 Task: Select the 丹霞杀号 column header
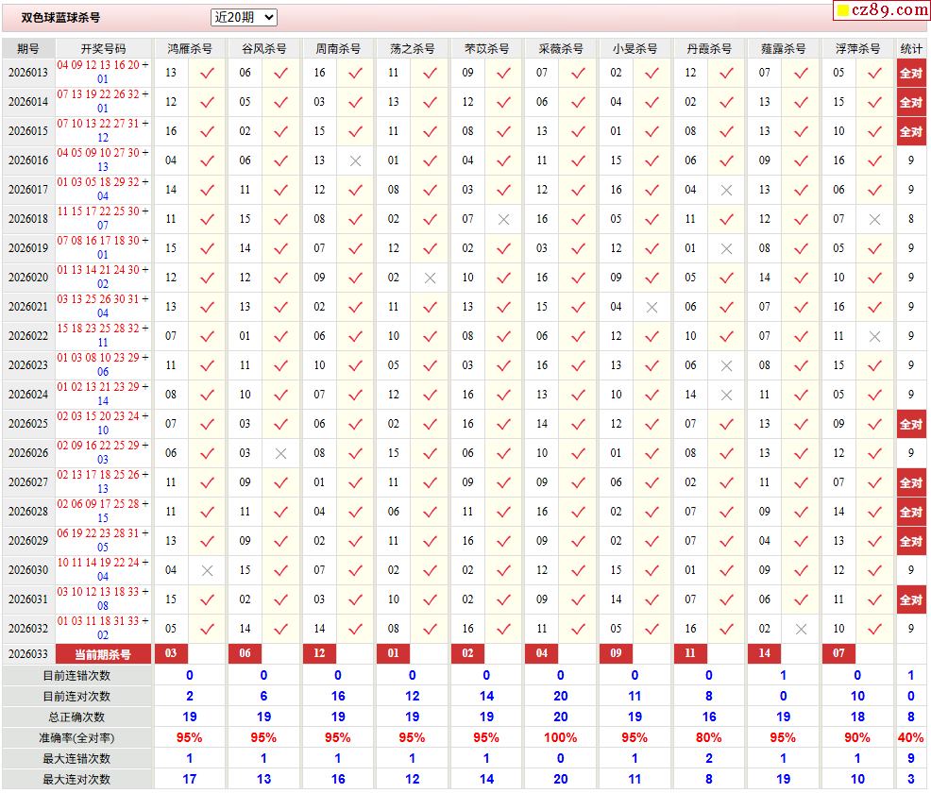709,48
